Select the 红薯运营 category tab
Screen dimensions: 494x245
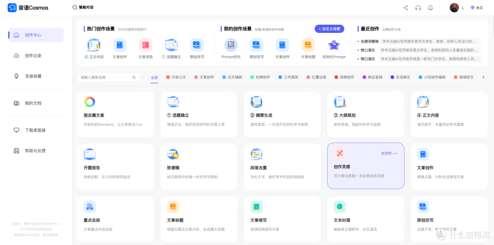(x=317, y=77)
